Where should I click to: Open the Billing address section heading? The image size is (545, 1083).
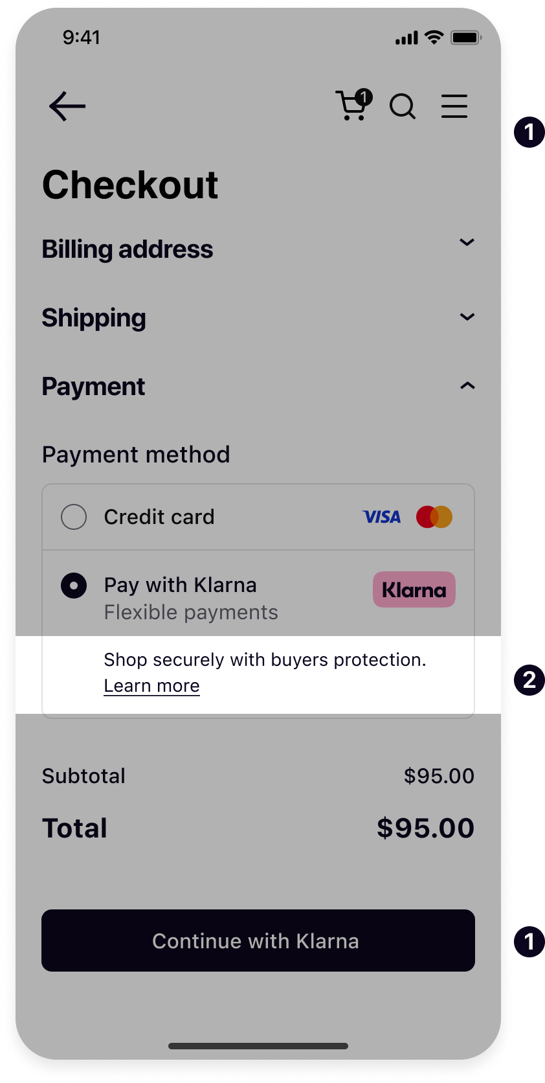pyautogui.click(x=128, y=249)
